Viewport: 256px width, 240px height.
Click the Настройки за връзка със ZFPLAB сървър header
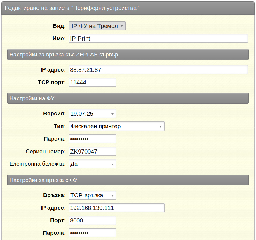coord(128,54)
